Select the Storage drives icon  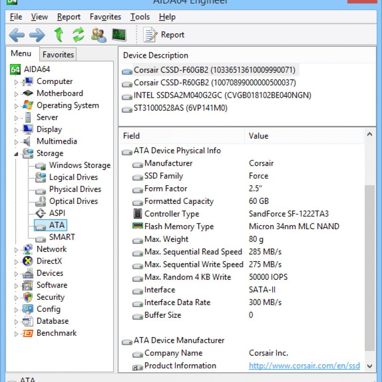28,153
